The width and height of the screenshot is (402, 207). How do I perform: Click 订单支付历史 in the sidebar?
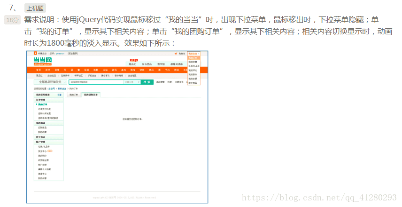point(44,109)
